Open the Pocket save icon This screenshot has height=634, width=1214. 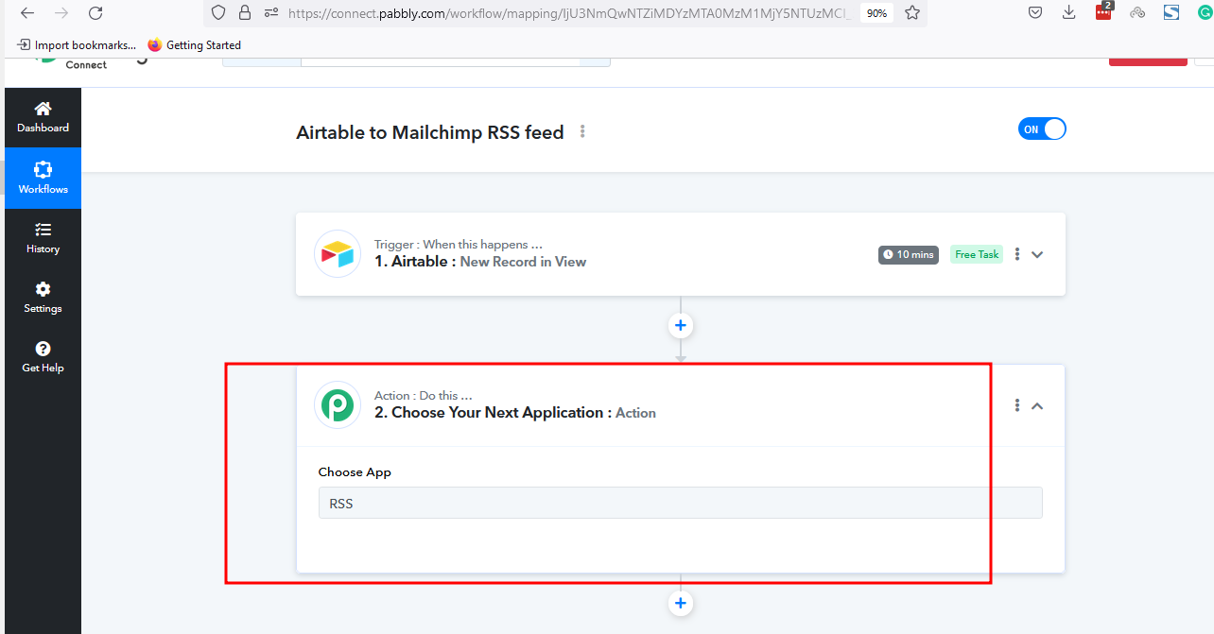click(x=1035, y=13)
